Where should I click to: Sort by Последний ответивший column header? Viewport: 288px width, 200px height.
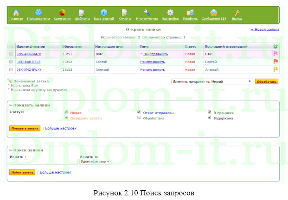click(x=226, y=46)
